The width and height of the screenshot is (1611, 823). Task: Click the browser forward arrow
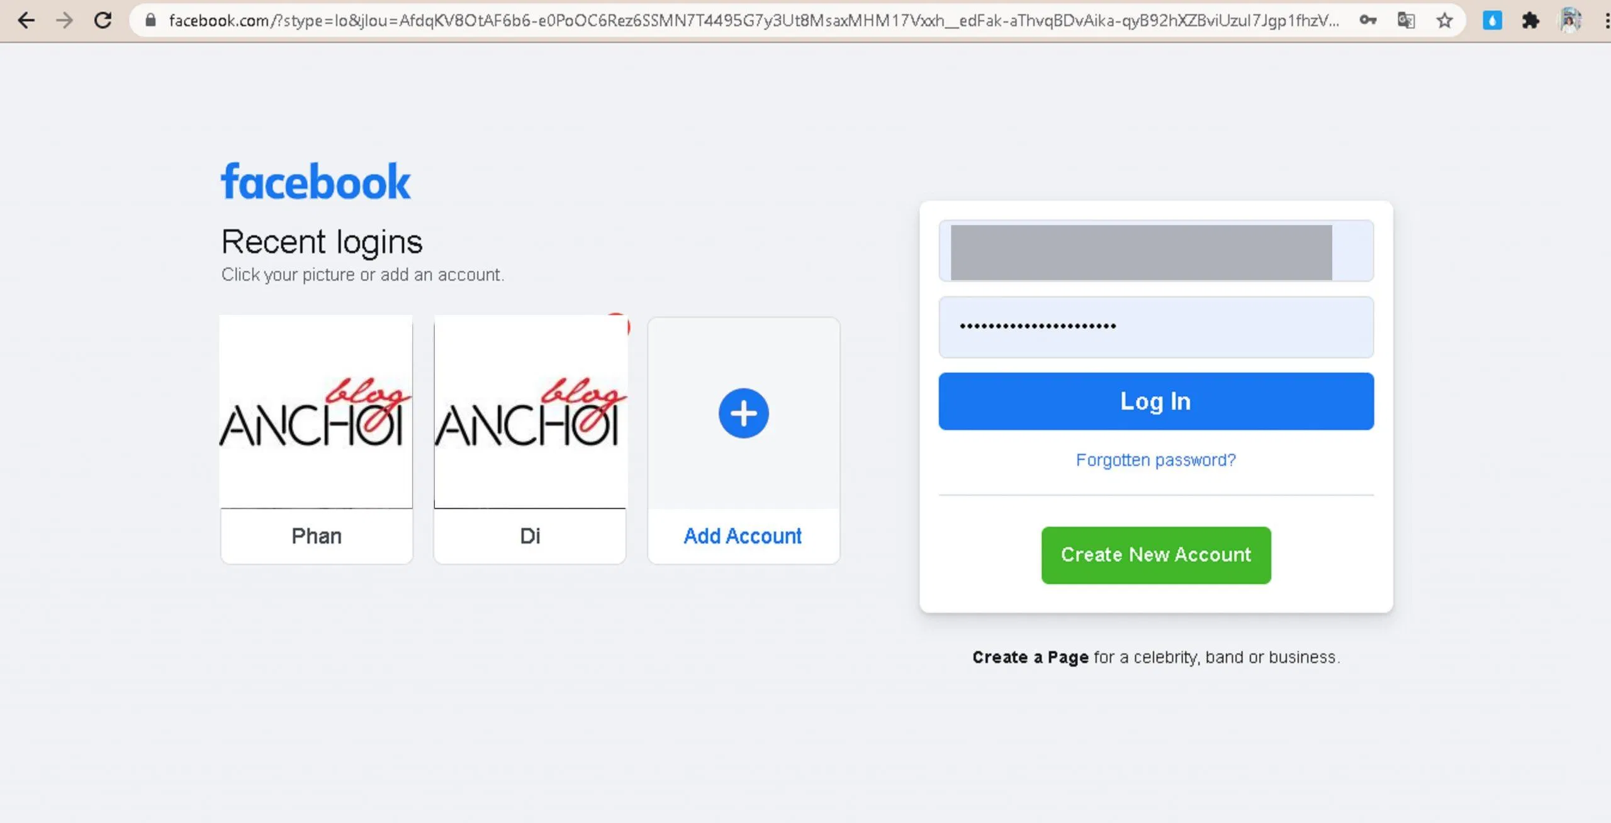coord(64,21)
